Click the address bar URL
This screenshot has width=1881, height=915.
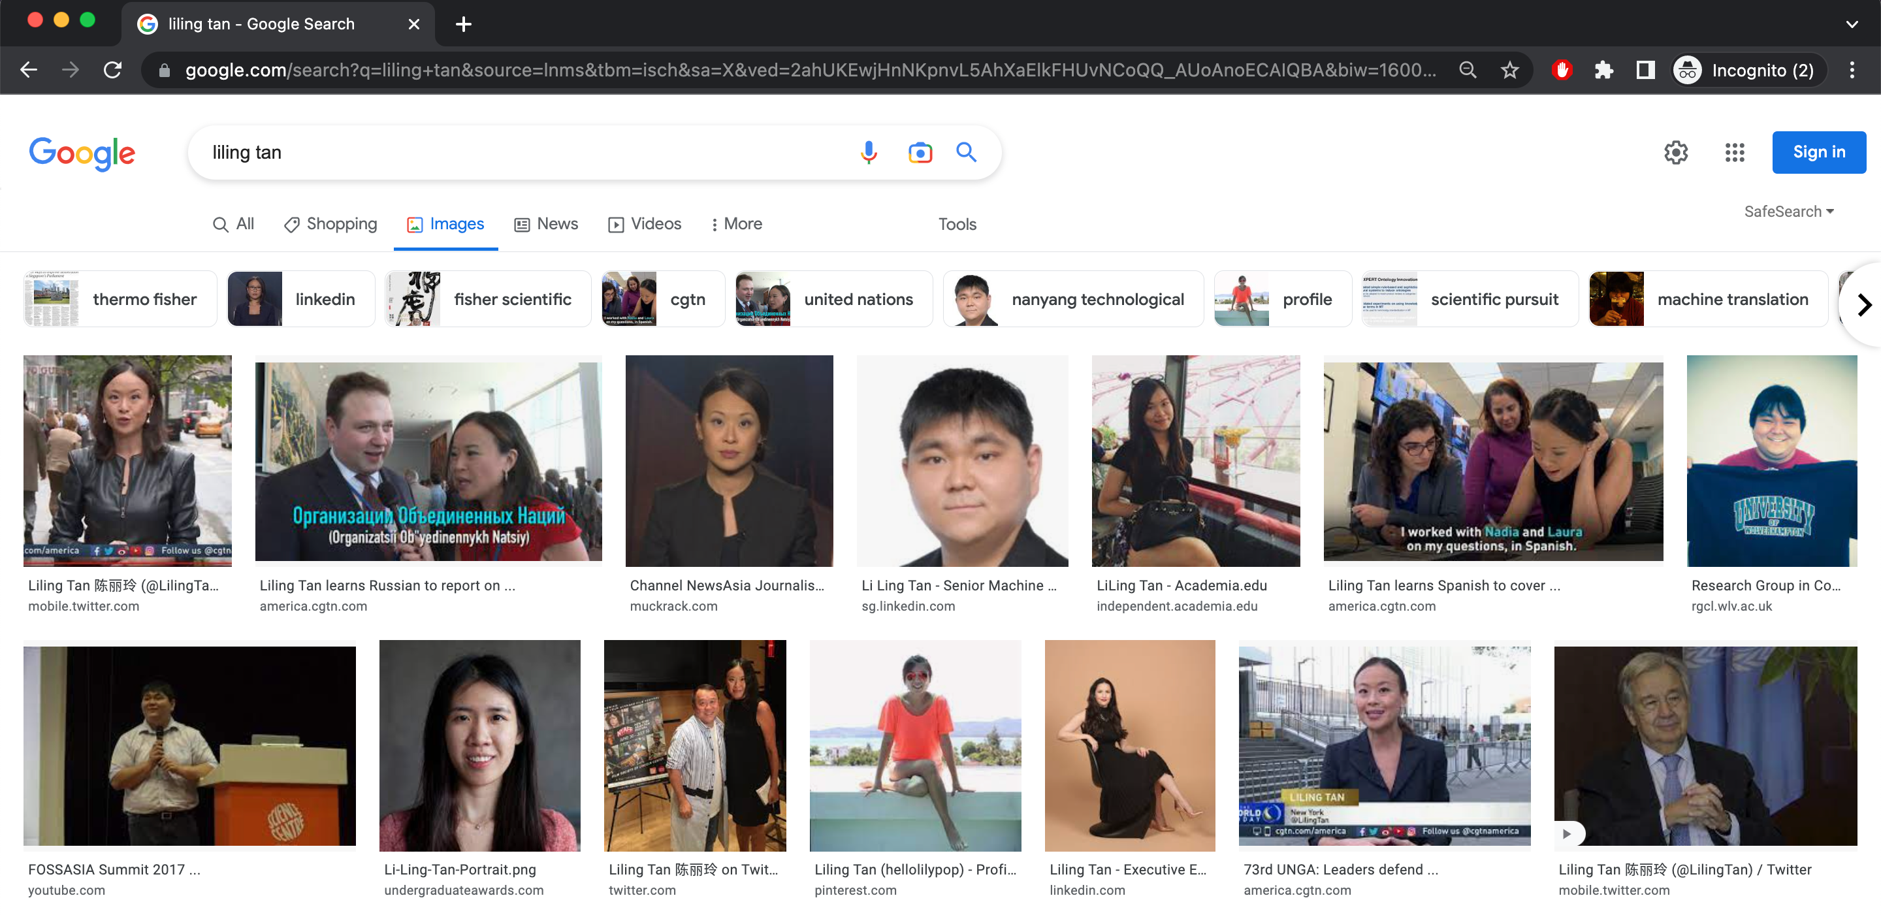[x=809, y=70]
